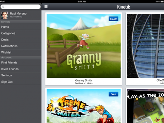The image size is (164, 123).
Task: Click the Granny Smith title text
Action: click(x=84, y=80)
